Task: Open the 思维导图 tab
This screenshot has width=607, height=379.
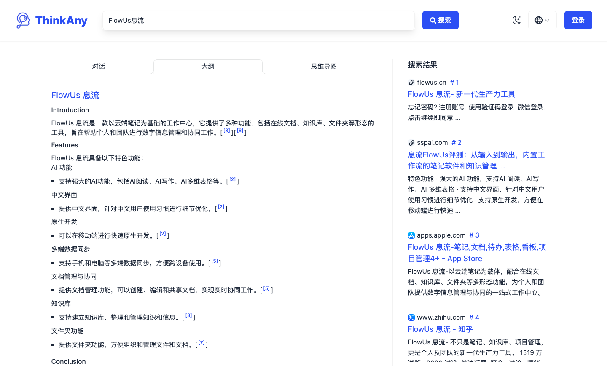Action: (323, 66)
